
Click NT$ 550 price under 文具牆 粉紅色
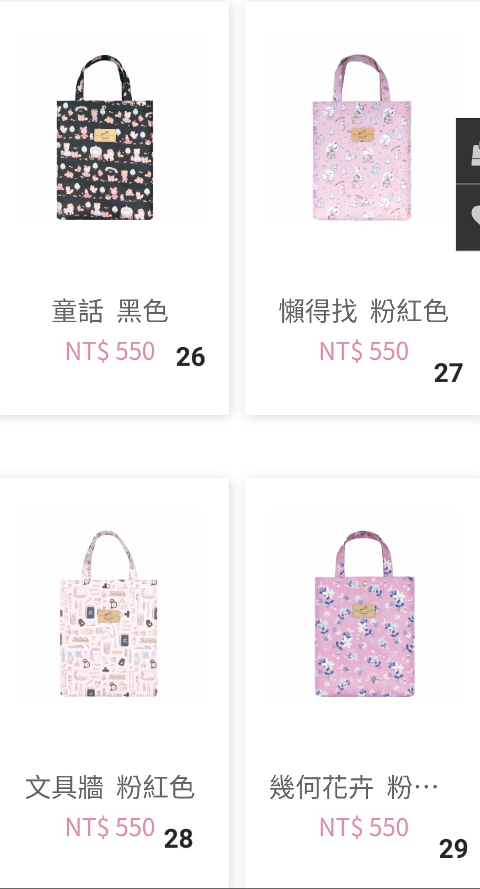tap(110, 828)
